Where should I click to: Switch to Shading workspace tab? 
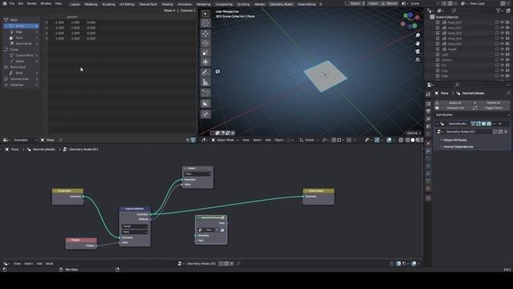click(168, 4)
